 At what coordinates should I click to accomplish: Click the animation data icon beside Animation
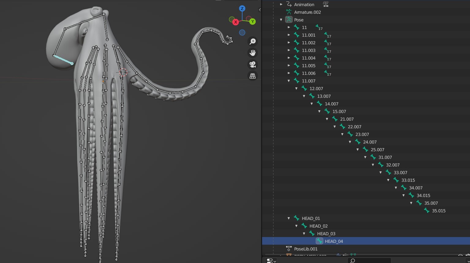click(x=288, y=4)
